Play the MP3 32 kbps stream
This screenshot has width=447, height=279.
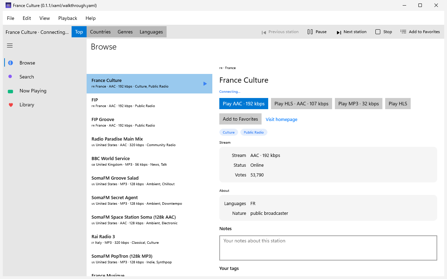tap(359, 104)
